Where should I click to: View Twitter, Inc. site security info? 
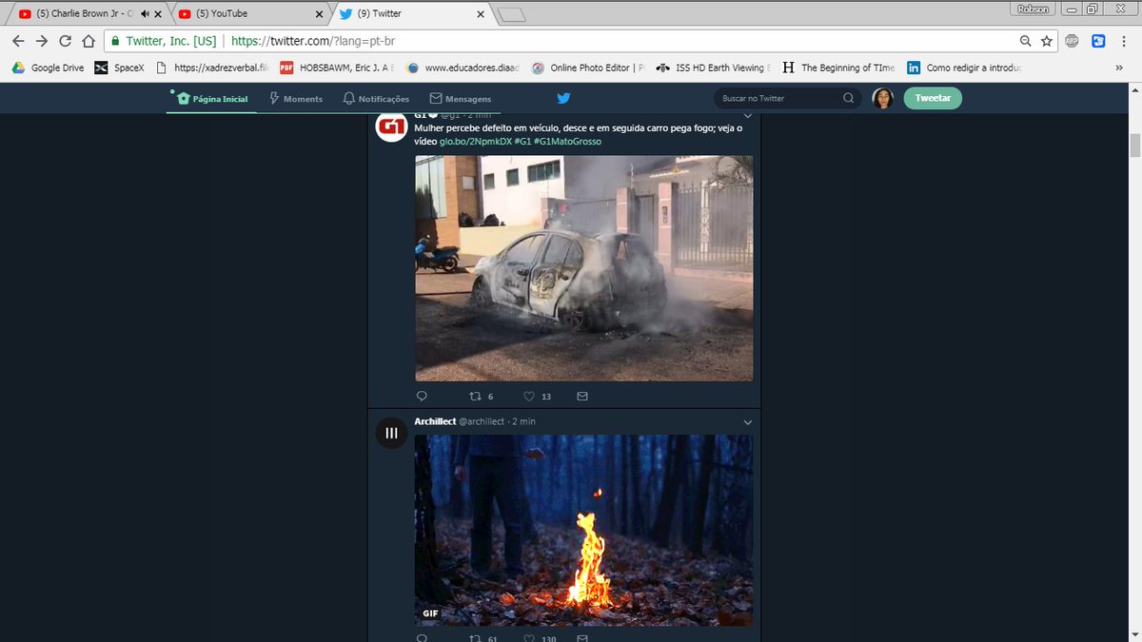coord(164,41)
